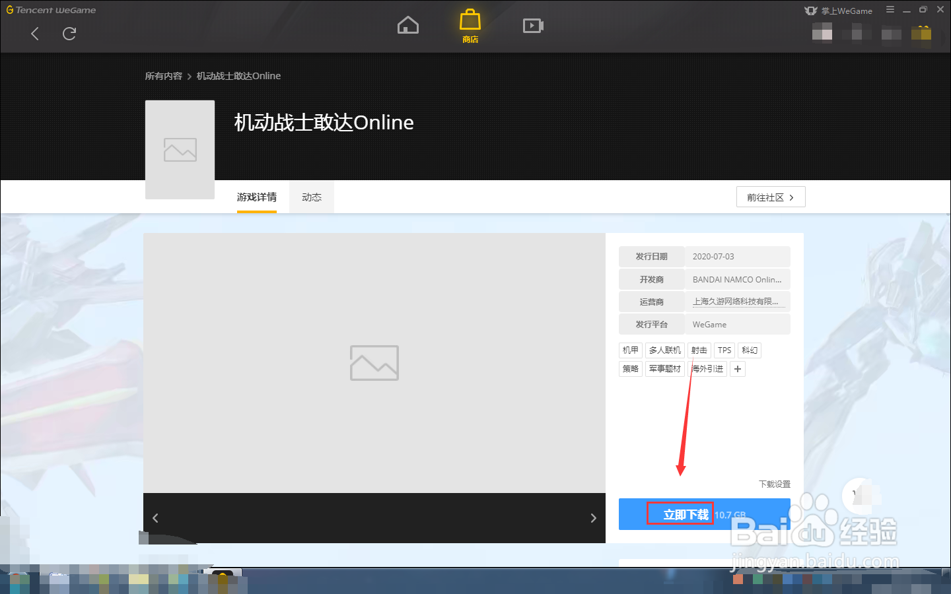Select the 游戏详情 tab
This screenshot has width=951, height=594.
coord(257,197)
